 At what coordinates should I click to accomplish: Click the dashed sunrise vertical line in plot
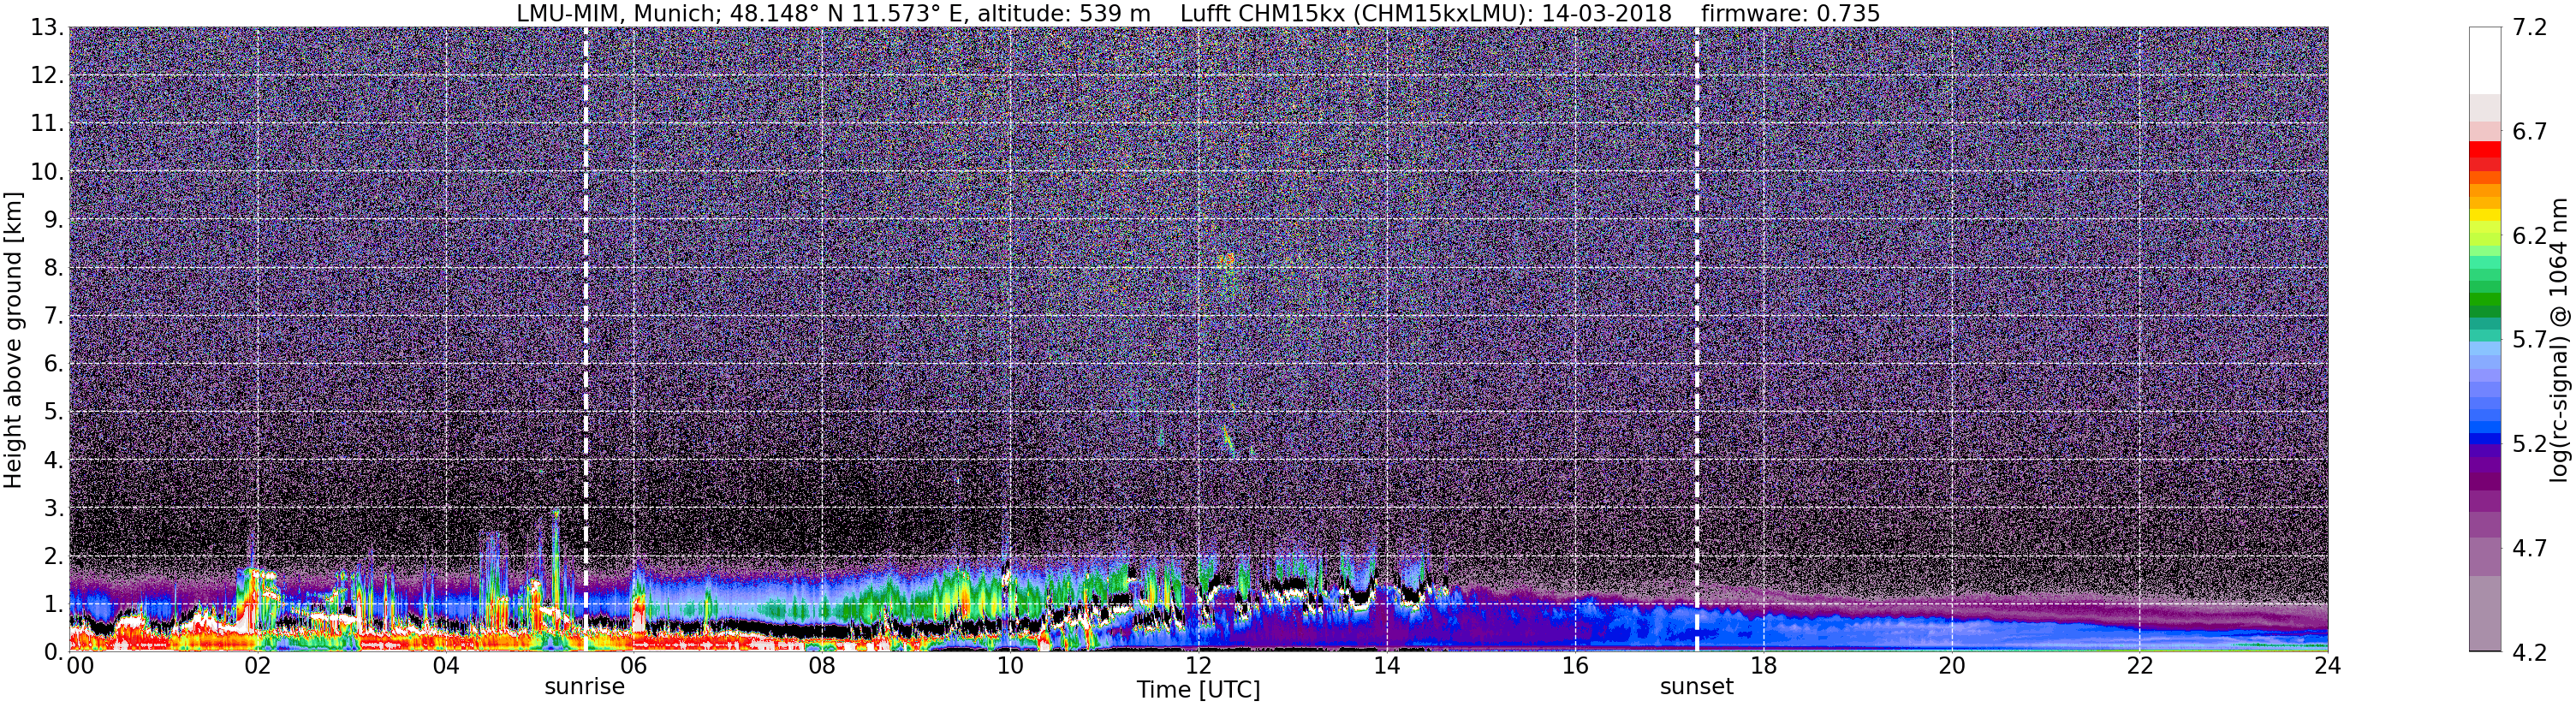[585, 339]
